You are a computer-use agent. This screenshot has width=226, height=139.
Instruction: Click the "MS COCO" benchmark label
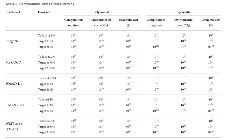point(13,62)
